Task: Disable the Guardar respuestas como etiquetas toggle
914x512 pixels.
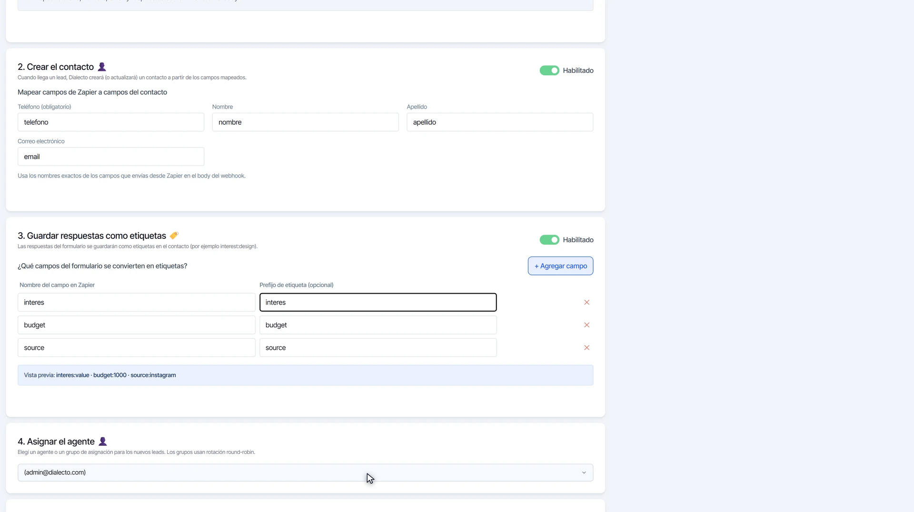Action: click(x=549, y=240)
